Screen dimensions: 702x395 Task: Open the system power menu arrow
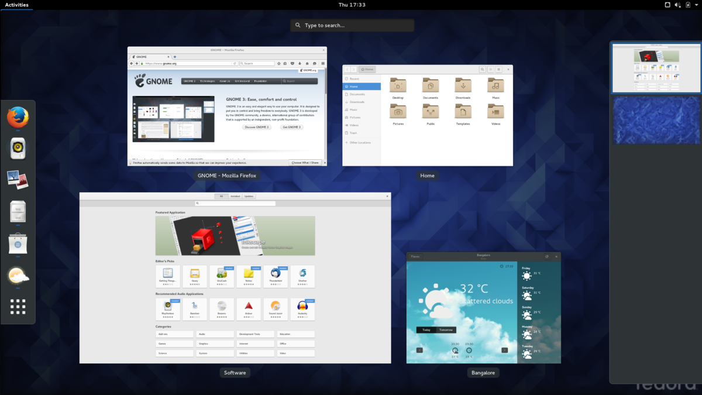(697, 5)
